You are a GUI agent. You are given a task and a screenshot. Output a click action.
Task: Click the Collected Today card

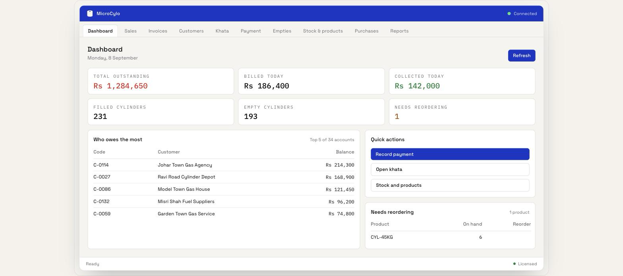462,81
